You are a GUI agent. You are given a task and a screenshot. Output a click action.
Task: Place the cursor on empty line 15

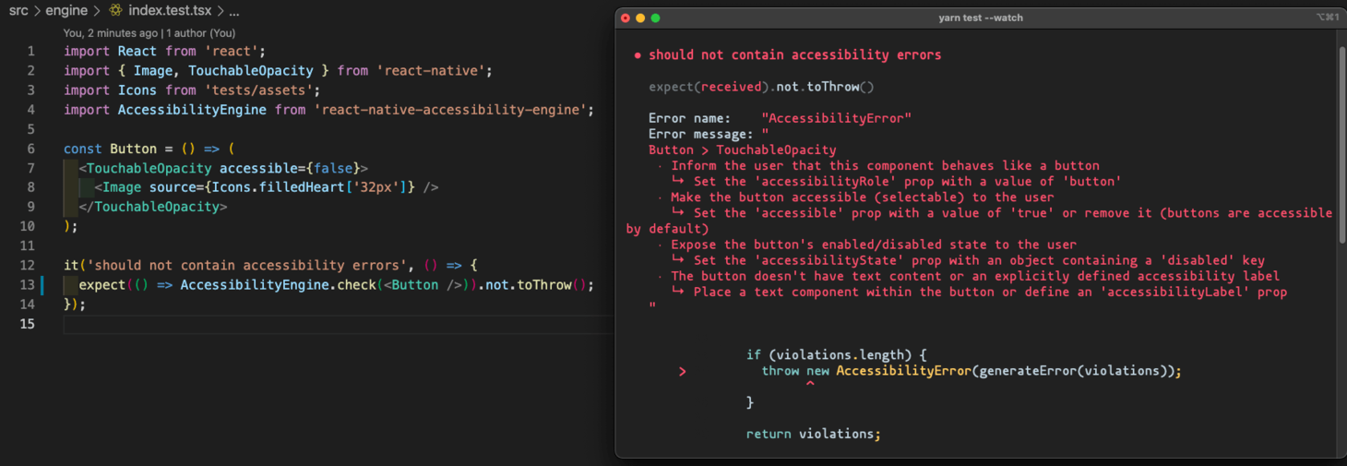pos(277,324)
